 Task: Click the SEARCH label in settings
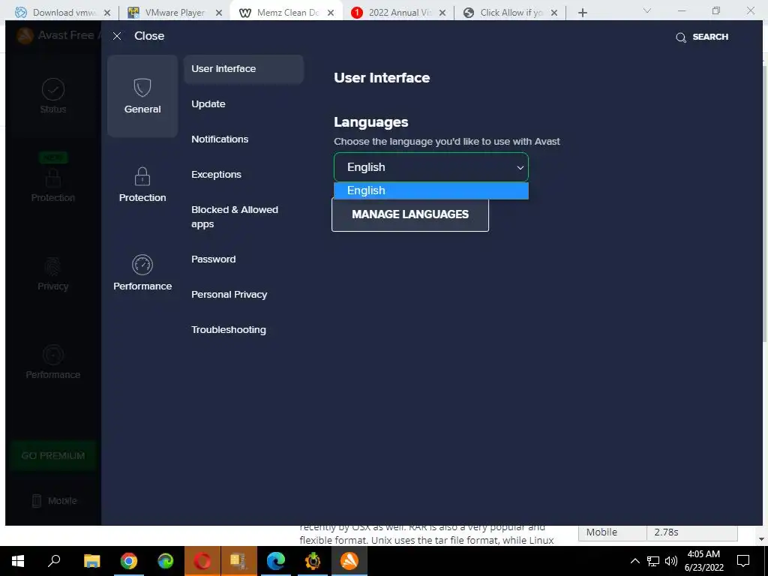point(710,37)
